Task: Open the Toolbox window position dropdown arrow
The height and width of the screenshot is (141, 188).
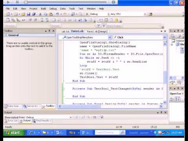Action: [x=46, y=31]
